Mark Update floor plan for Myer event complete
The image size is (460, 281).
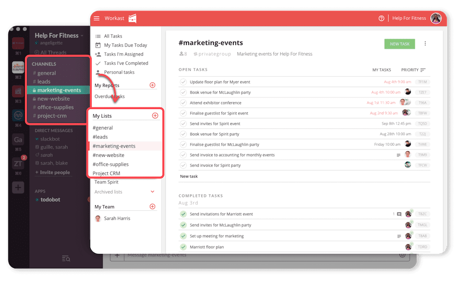point(183,82)
